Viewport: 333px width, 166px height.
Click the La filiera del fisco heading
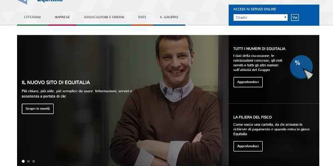tap(253, 117)
